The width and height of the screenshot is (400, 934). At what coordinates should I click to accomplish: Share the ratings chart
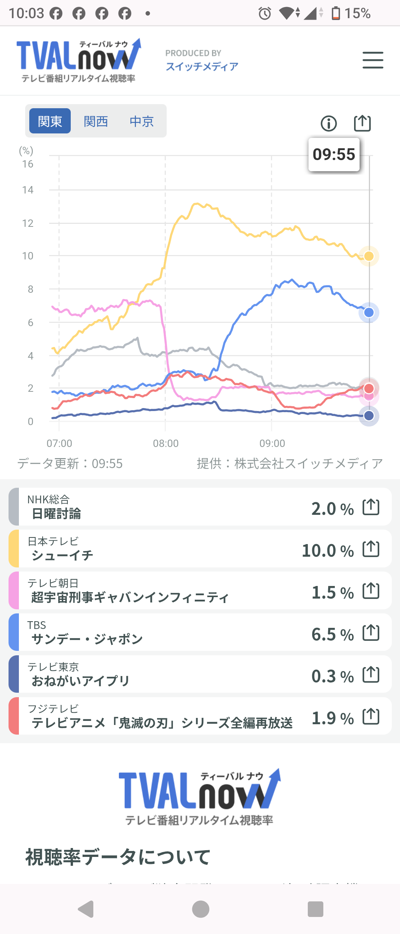point(362,123)
